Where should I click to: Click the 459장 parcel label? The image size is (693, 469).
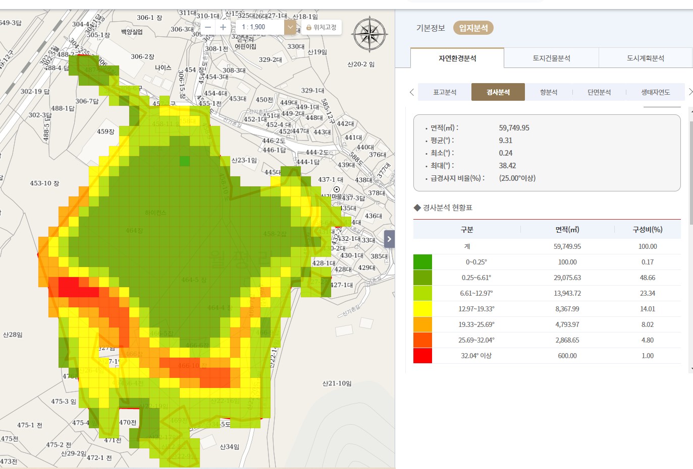point(105,131)
